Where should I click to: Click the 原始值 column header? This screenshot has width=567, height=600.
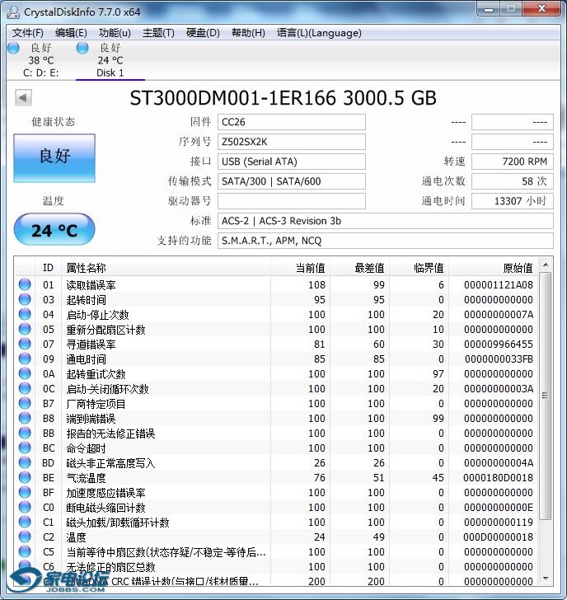494,268
